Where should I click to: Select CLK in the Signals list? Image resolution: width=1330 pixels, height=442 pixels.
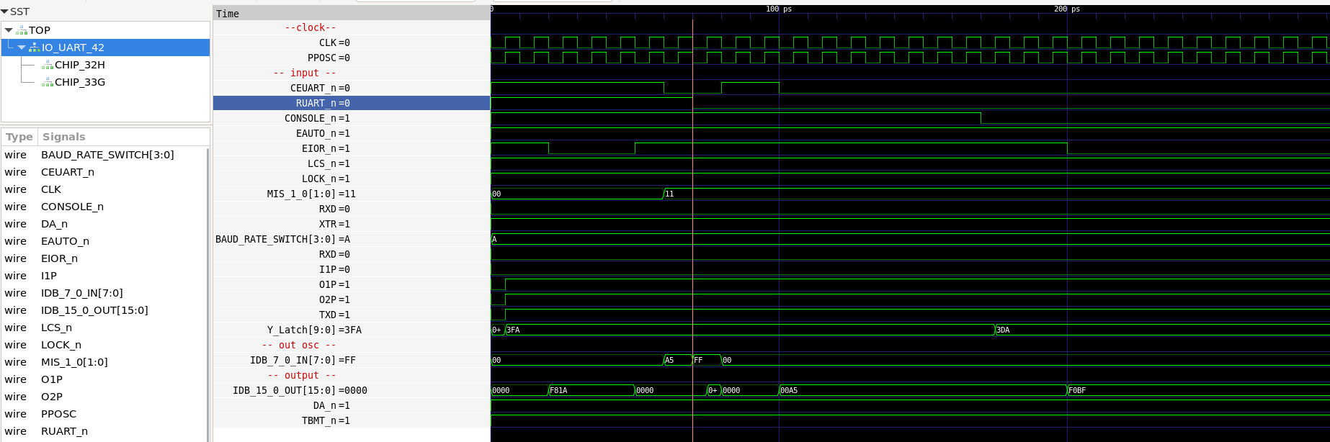point(51,189)
